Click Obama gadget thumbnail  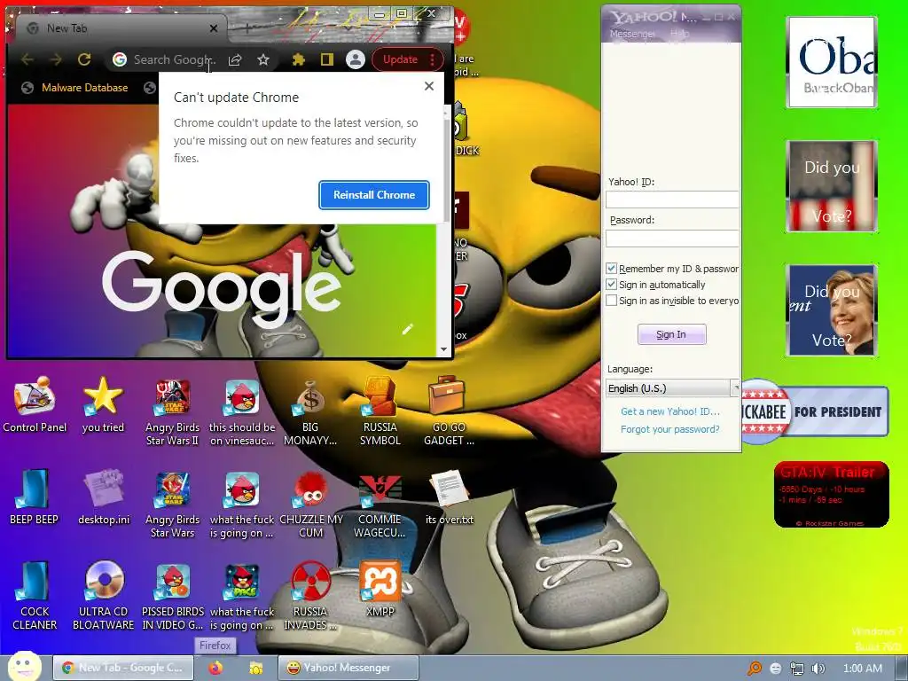point(831,62)
